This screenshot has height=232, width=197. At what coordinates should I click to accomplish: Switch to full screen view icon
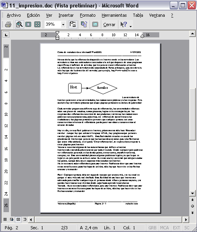(95, 25)
